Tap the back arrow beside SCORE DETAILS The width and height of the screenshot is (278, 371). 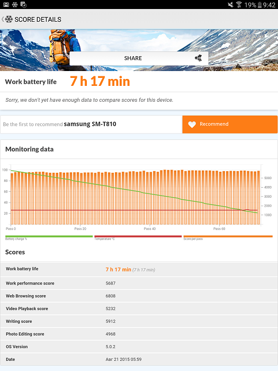[3, 19]
